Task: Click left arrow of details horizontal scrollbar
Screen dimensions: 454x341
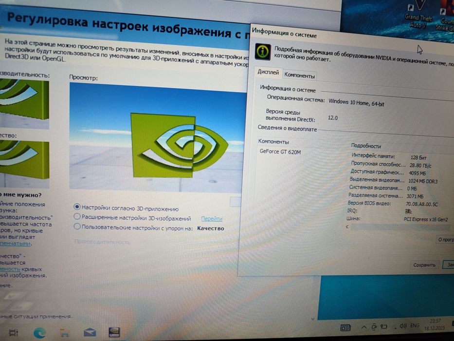Action: (x=347, y=227)
